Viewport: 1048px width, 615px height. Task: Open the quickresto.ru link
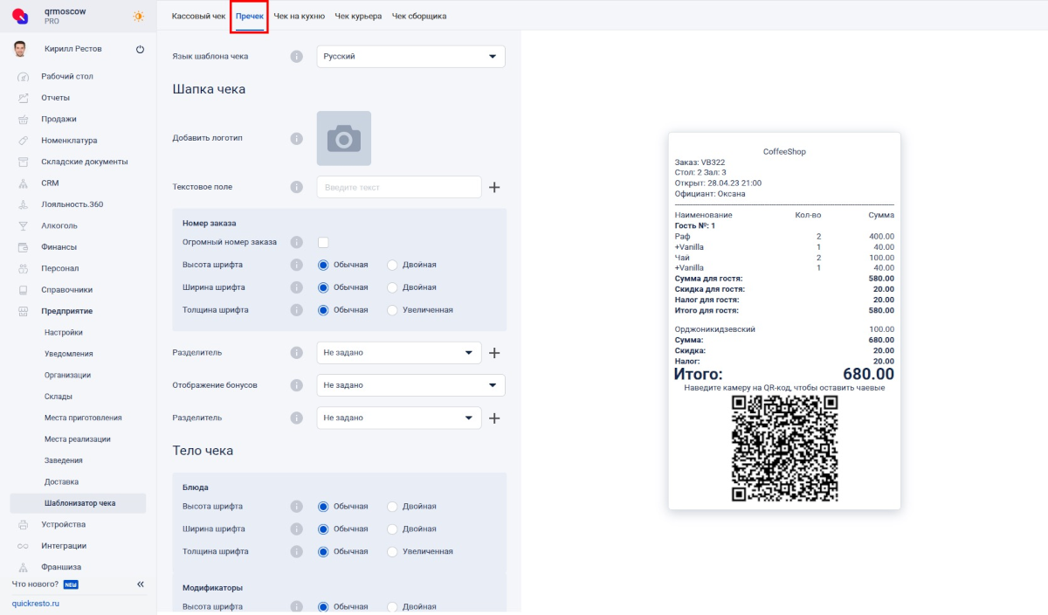[x=35, y=603]
